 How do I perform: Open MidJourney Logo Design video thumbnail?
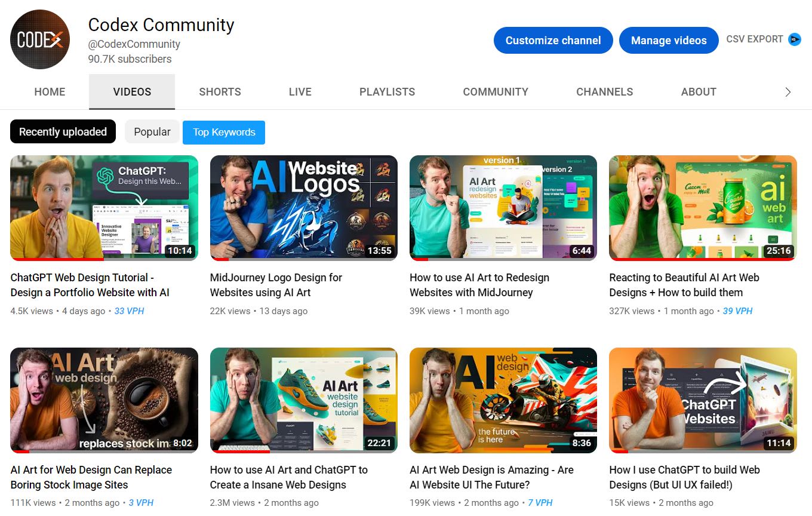click(304, 208)
